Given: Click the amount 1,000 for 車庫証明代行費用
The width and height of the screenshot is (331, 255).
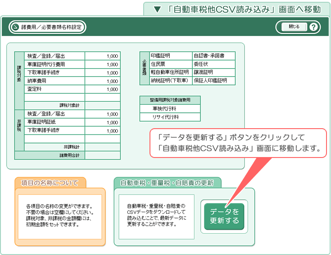Looking at the screenshot, I should click(103, 65).
